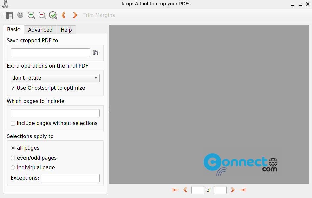Screen dimensions: 312x198
Task: Go to previous page in toolbar
Action: (64, 15)
